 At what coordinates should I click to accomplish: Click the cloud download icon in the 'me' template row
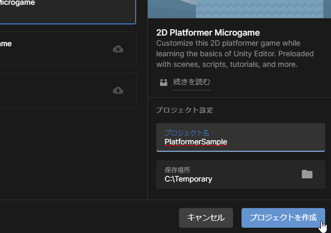(x=118, y=49)
